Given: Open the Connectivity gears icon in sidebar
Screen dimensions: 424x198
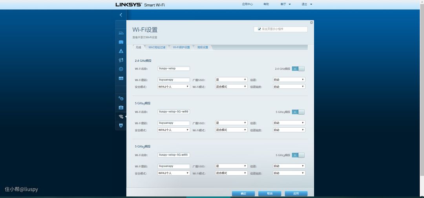Looking at the screenshot, I should pos(121,98).
